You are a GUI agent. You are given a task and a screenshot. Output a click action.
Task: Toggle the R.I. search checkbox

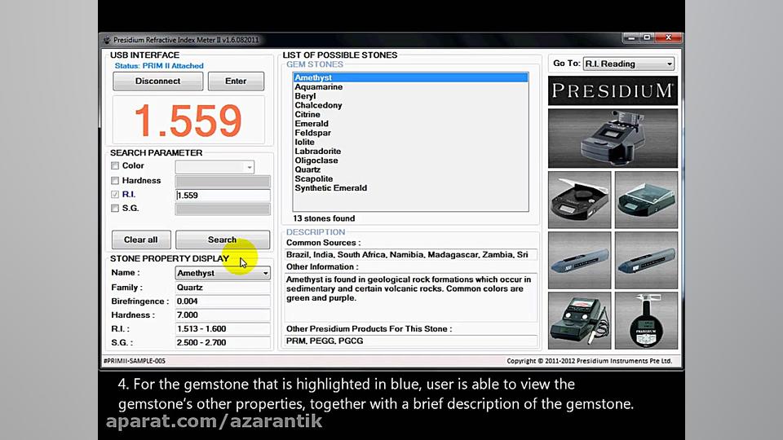[115, 195]
